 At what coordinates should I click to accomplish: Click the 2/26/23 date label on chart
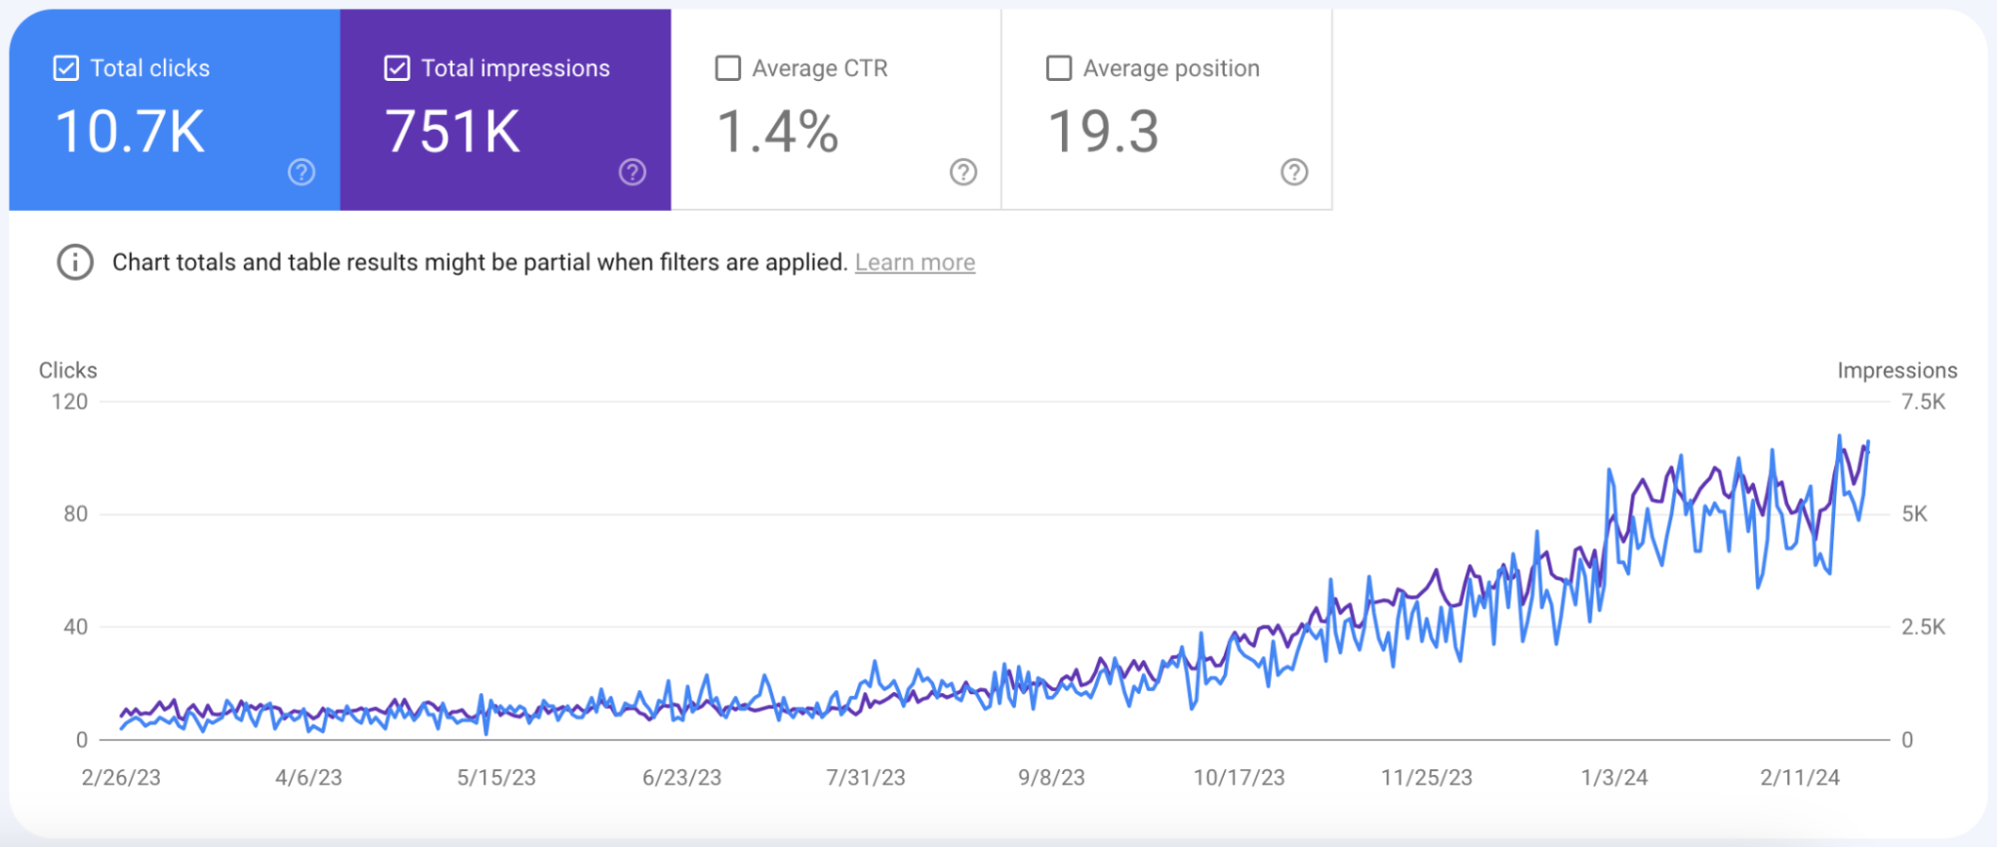click(121, 778)
